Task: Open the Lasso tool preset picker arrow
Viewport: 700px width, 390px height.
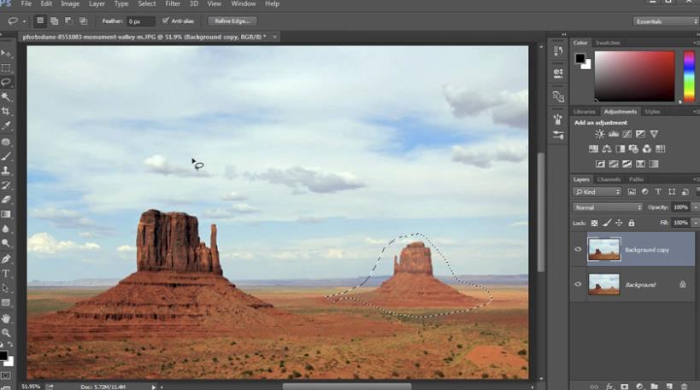Action: point(24,21)
